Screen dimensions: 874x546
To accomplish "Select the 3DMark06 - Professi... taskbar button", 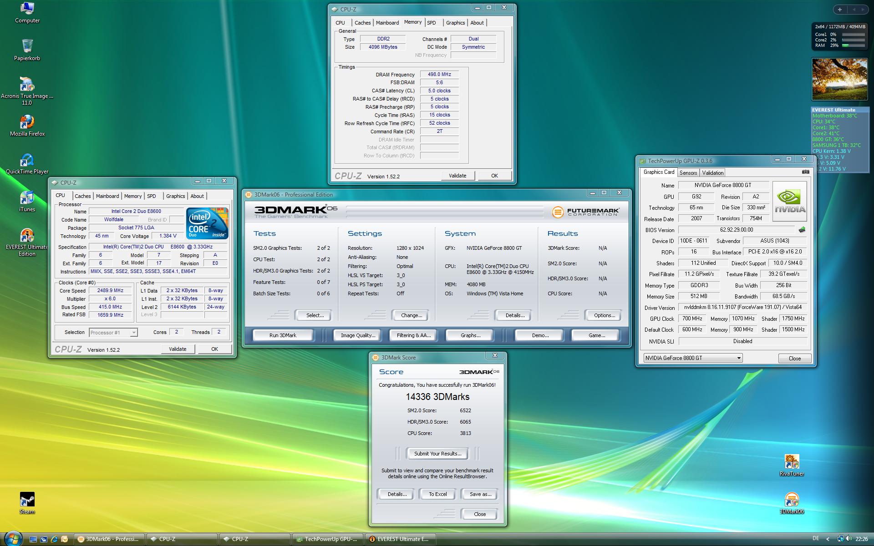I will [109, 539].
